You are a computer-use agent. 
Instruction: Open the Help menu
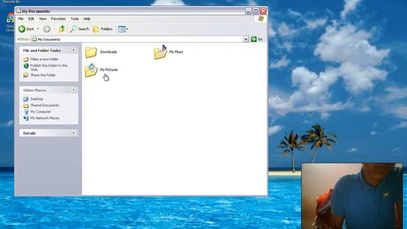pyautogui.click(x=87, y=19)
